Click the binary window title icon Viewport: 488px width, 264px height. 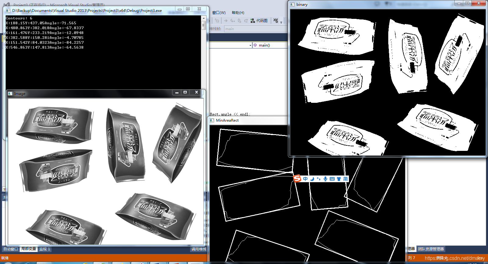click(292, 5)
